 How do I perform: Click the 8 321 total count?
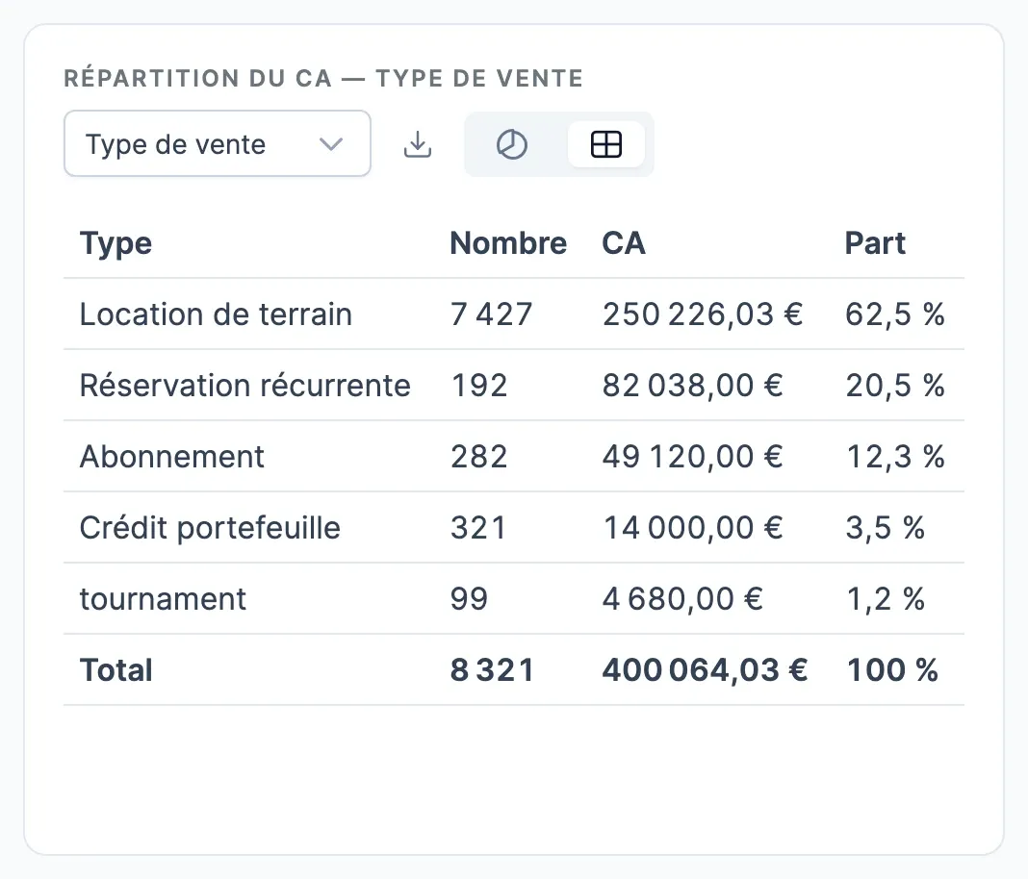(x=492, y=670)
